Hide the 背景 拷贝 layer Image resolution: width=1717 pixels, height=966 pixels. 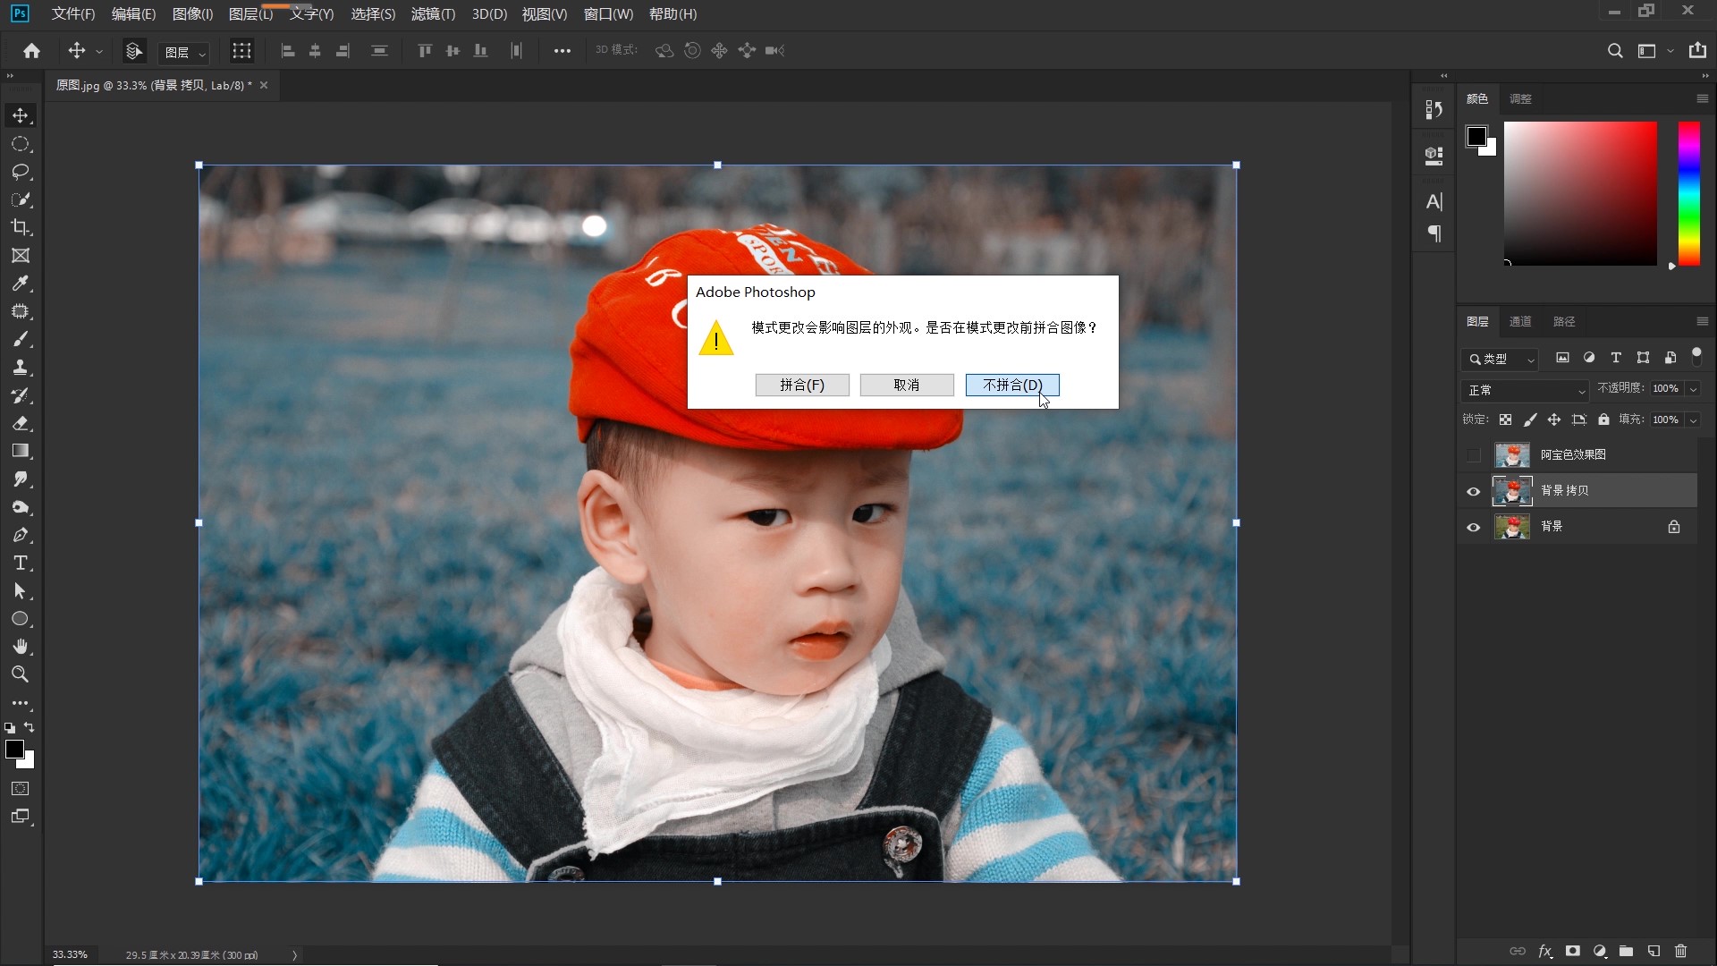pos(1473,491)
